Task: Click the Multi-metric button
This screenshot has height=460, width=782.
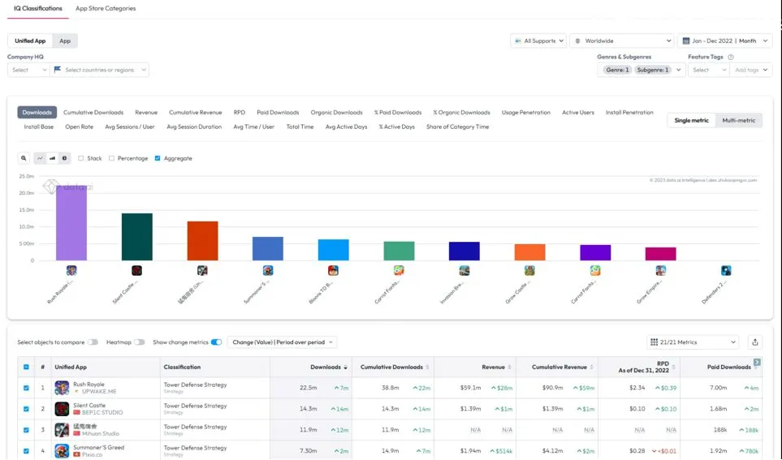Action: 739,120
